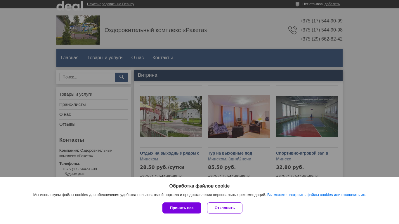
Task: Open the Отдых на выходные рядом с Минском listing
Action: pos(170,156)
